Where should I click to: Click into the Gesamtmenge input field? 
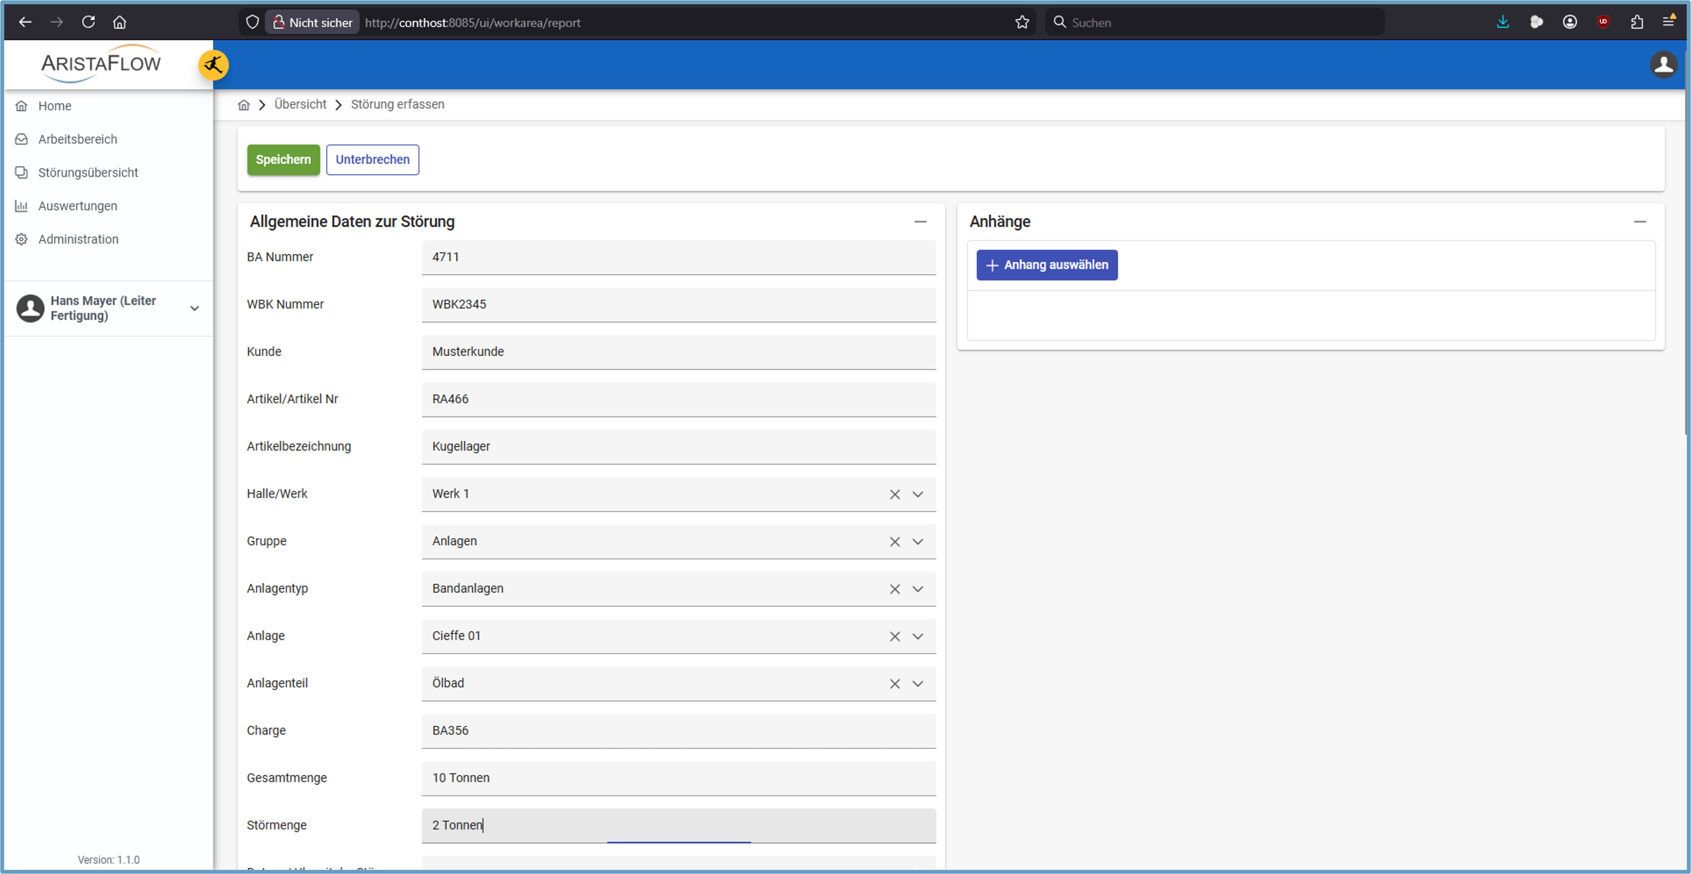(x=678, y=778)
